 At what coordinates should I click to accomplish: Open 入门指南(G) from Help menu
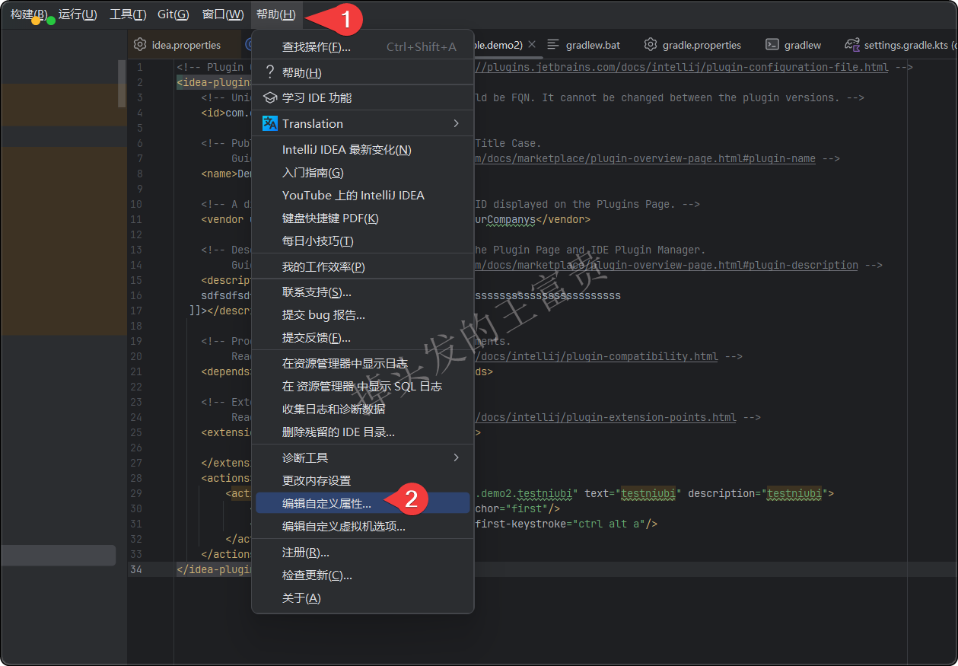[x=363, y=173]
